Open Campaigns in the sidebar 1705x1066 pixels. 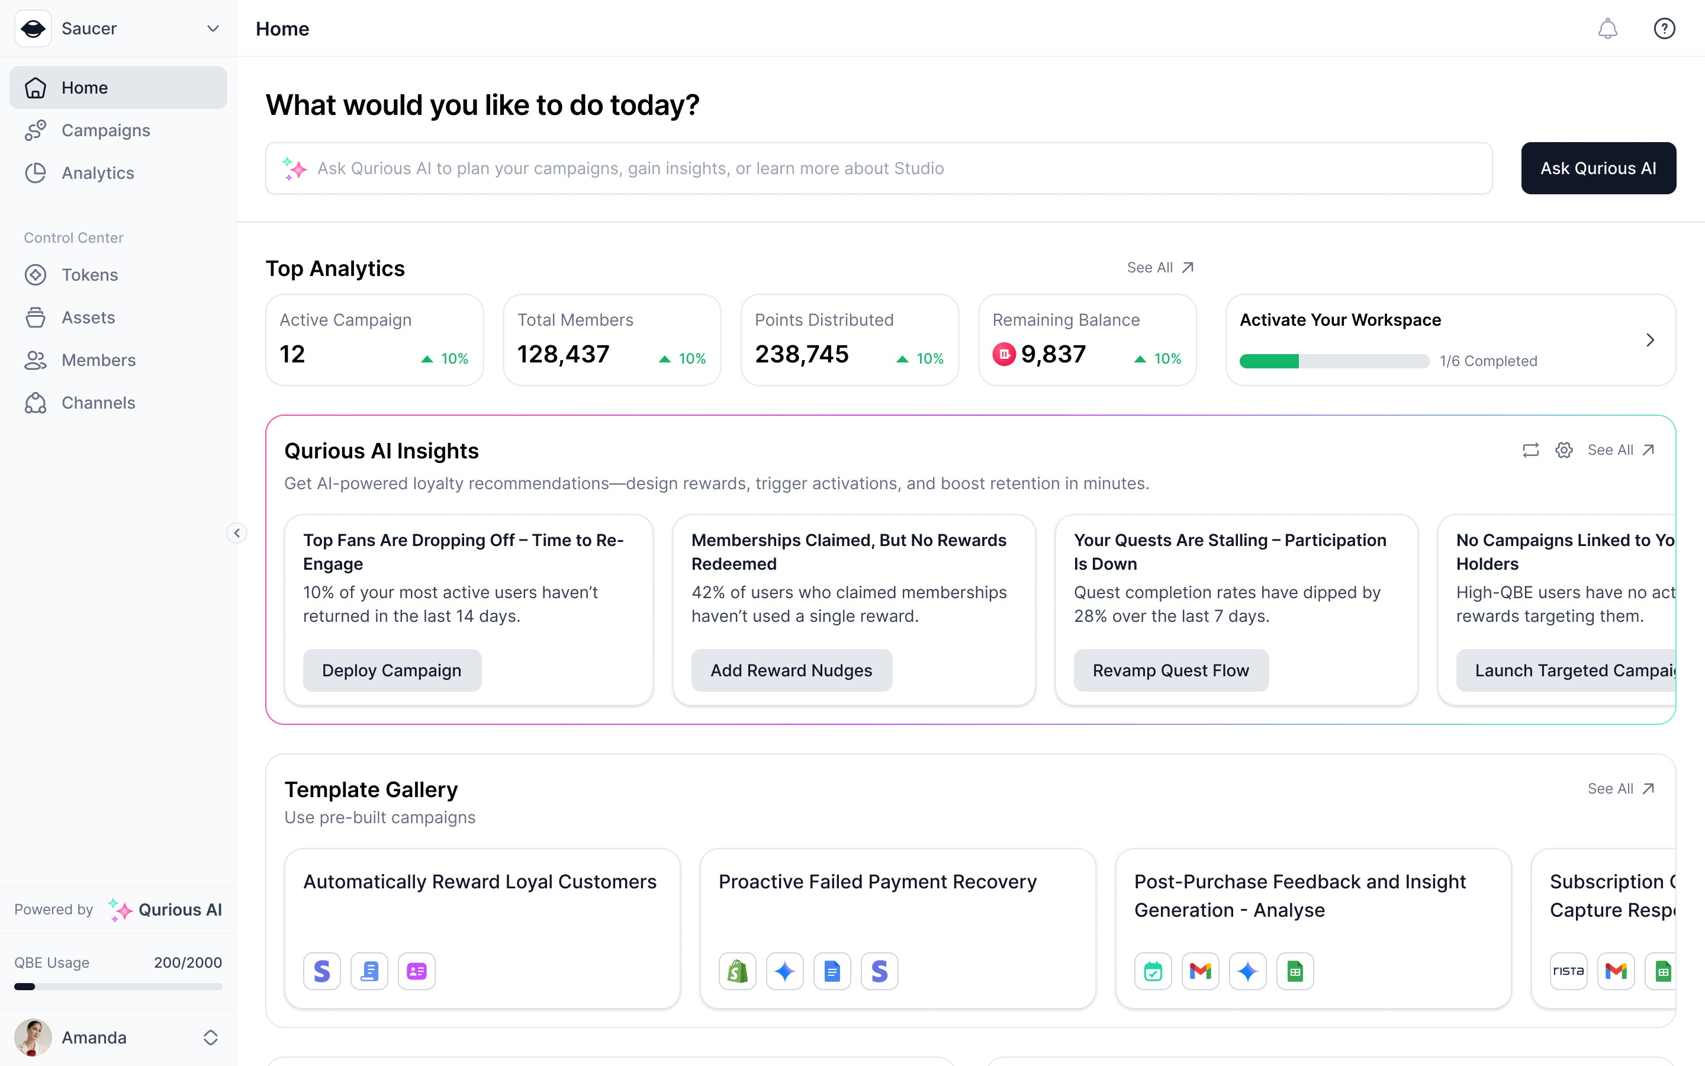118,130
